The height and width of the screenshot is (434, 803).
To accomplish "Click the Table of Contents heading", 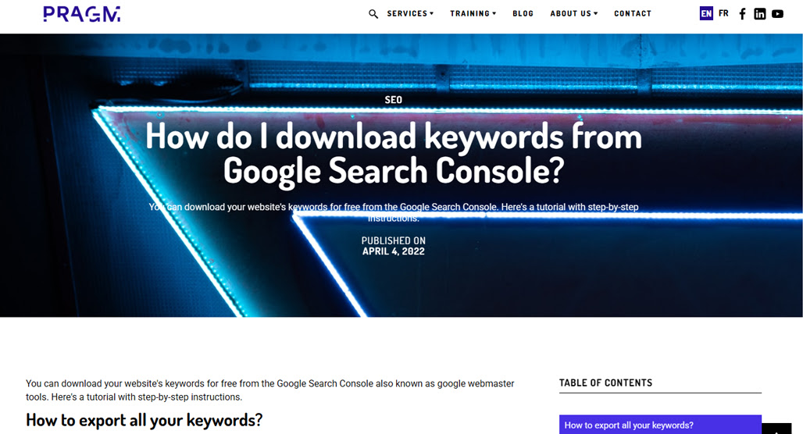I will [605, 382].
